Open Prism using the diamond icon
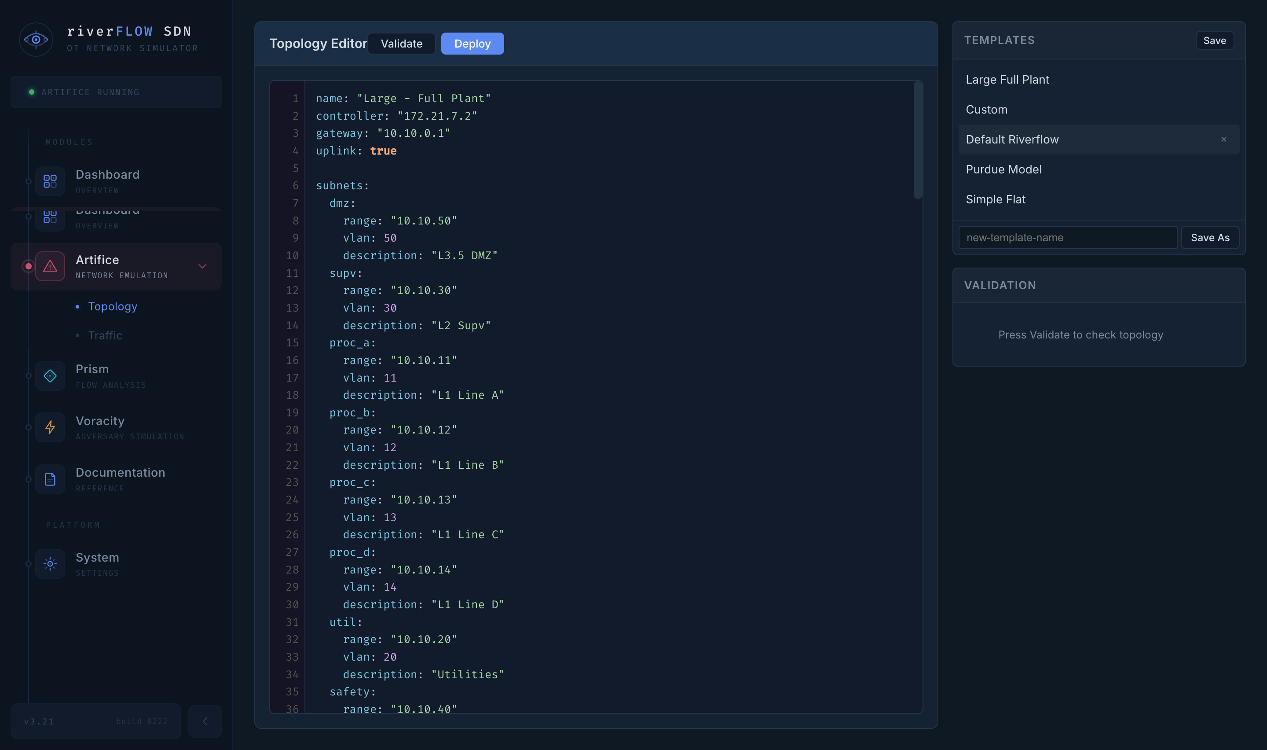The height and width of the screenshot is (750, 1267). coord(50,375)
